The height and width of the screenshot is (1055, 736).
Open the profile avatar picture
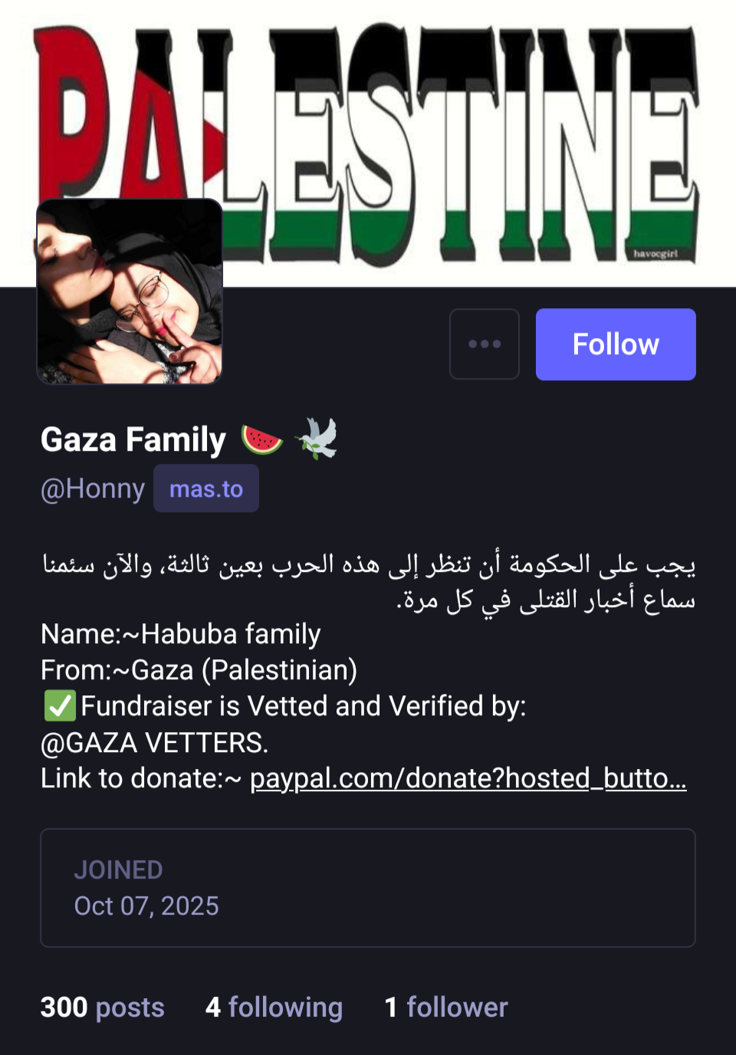click(130, 291)
